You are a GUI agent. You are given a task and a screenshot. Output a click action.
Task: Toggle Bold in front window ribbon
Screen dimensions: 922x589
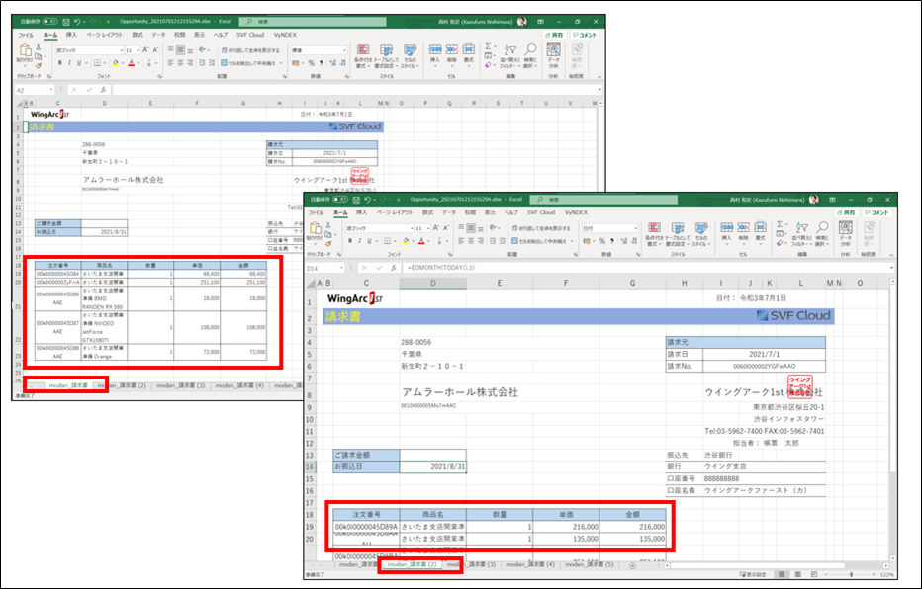click(350, 241)
